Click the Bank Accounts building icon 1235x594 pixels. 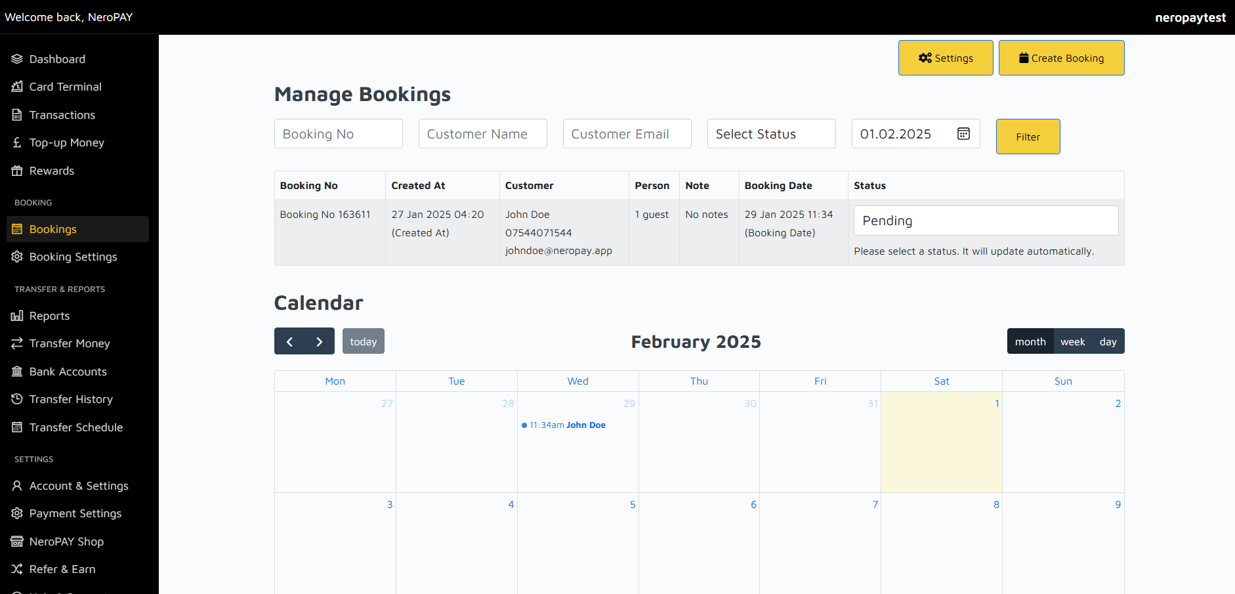coord(17,371)
